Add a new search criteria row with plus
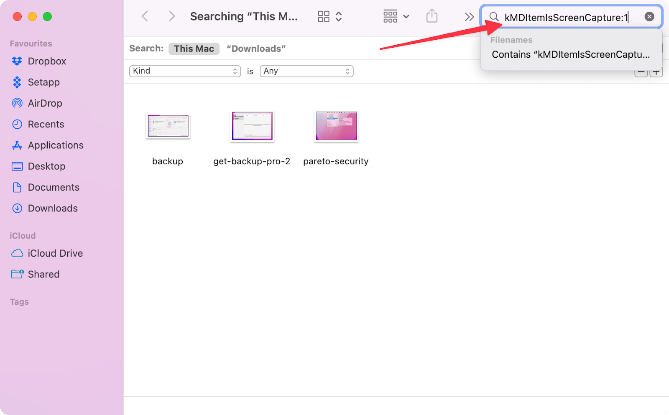Screen dimensions: 669x415 (656, 71)
